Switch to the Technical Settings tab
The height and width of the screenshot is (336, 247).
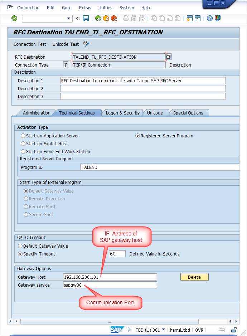(x=77, y=113)
